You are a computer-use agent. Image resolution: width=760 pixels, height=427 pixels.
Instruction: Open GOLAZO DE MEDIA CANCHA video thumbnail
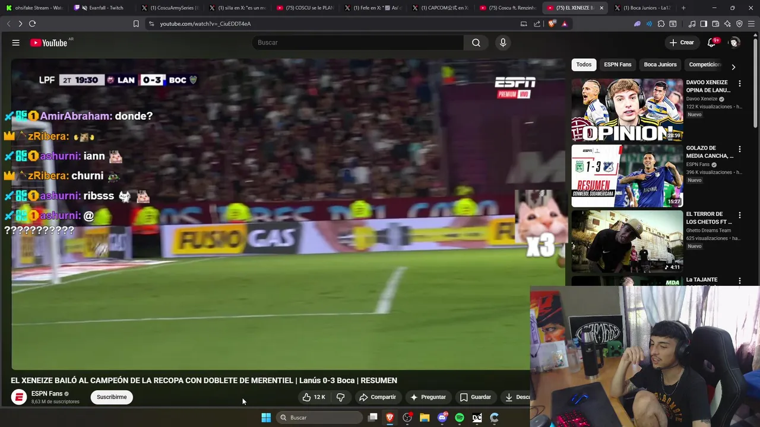click(x=627, y=176)
